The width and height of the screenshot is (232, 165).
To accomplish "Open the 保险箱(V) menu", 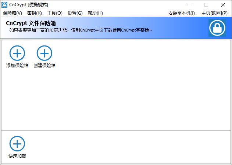I will pos(13,13).
